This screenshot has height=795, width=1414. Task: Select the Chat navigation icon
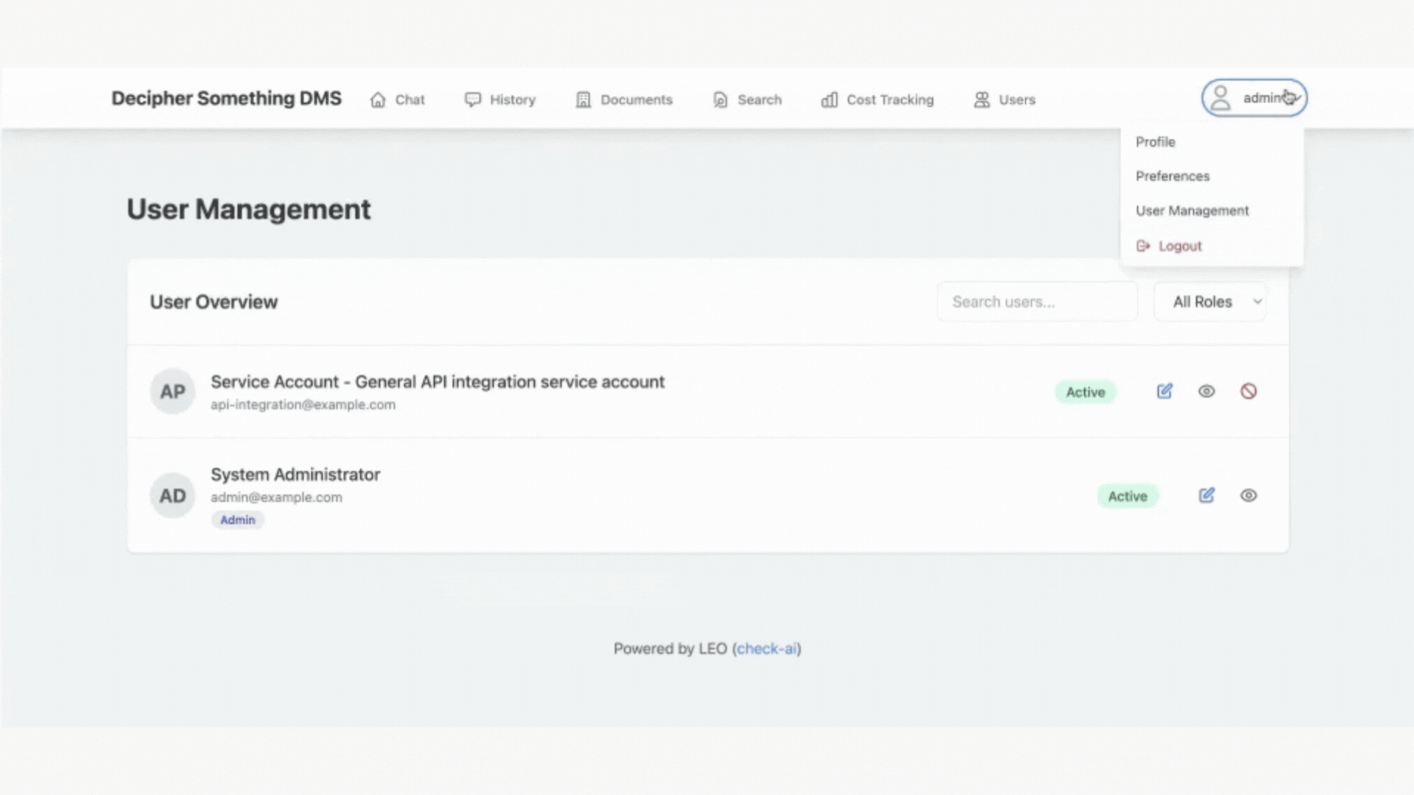coord(378,99)
